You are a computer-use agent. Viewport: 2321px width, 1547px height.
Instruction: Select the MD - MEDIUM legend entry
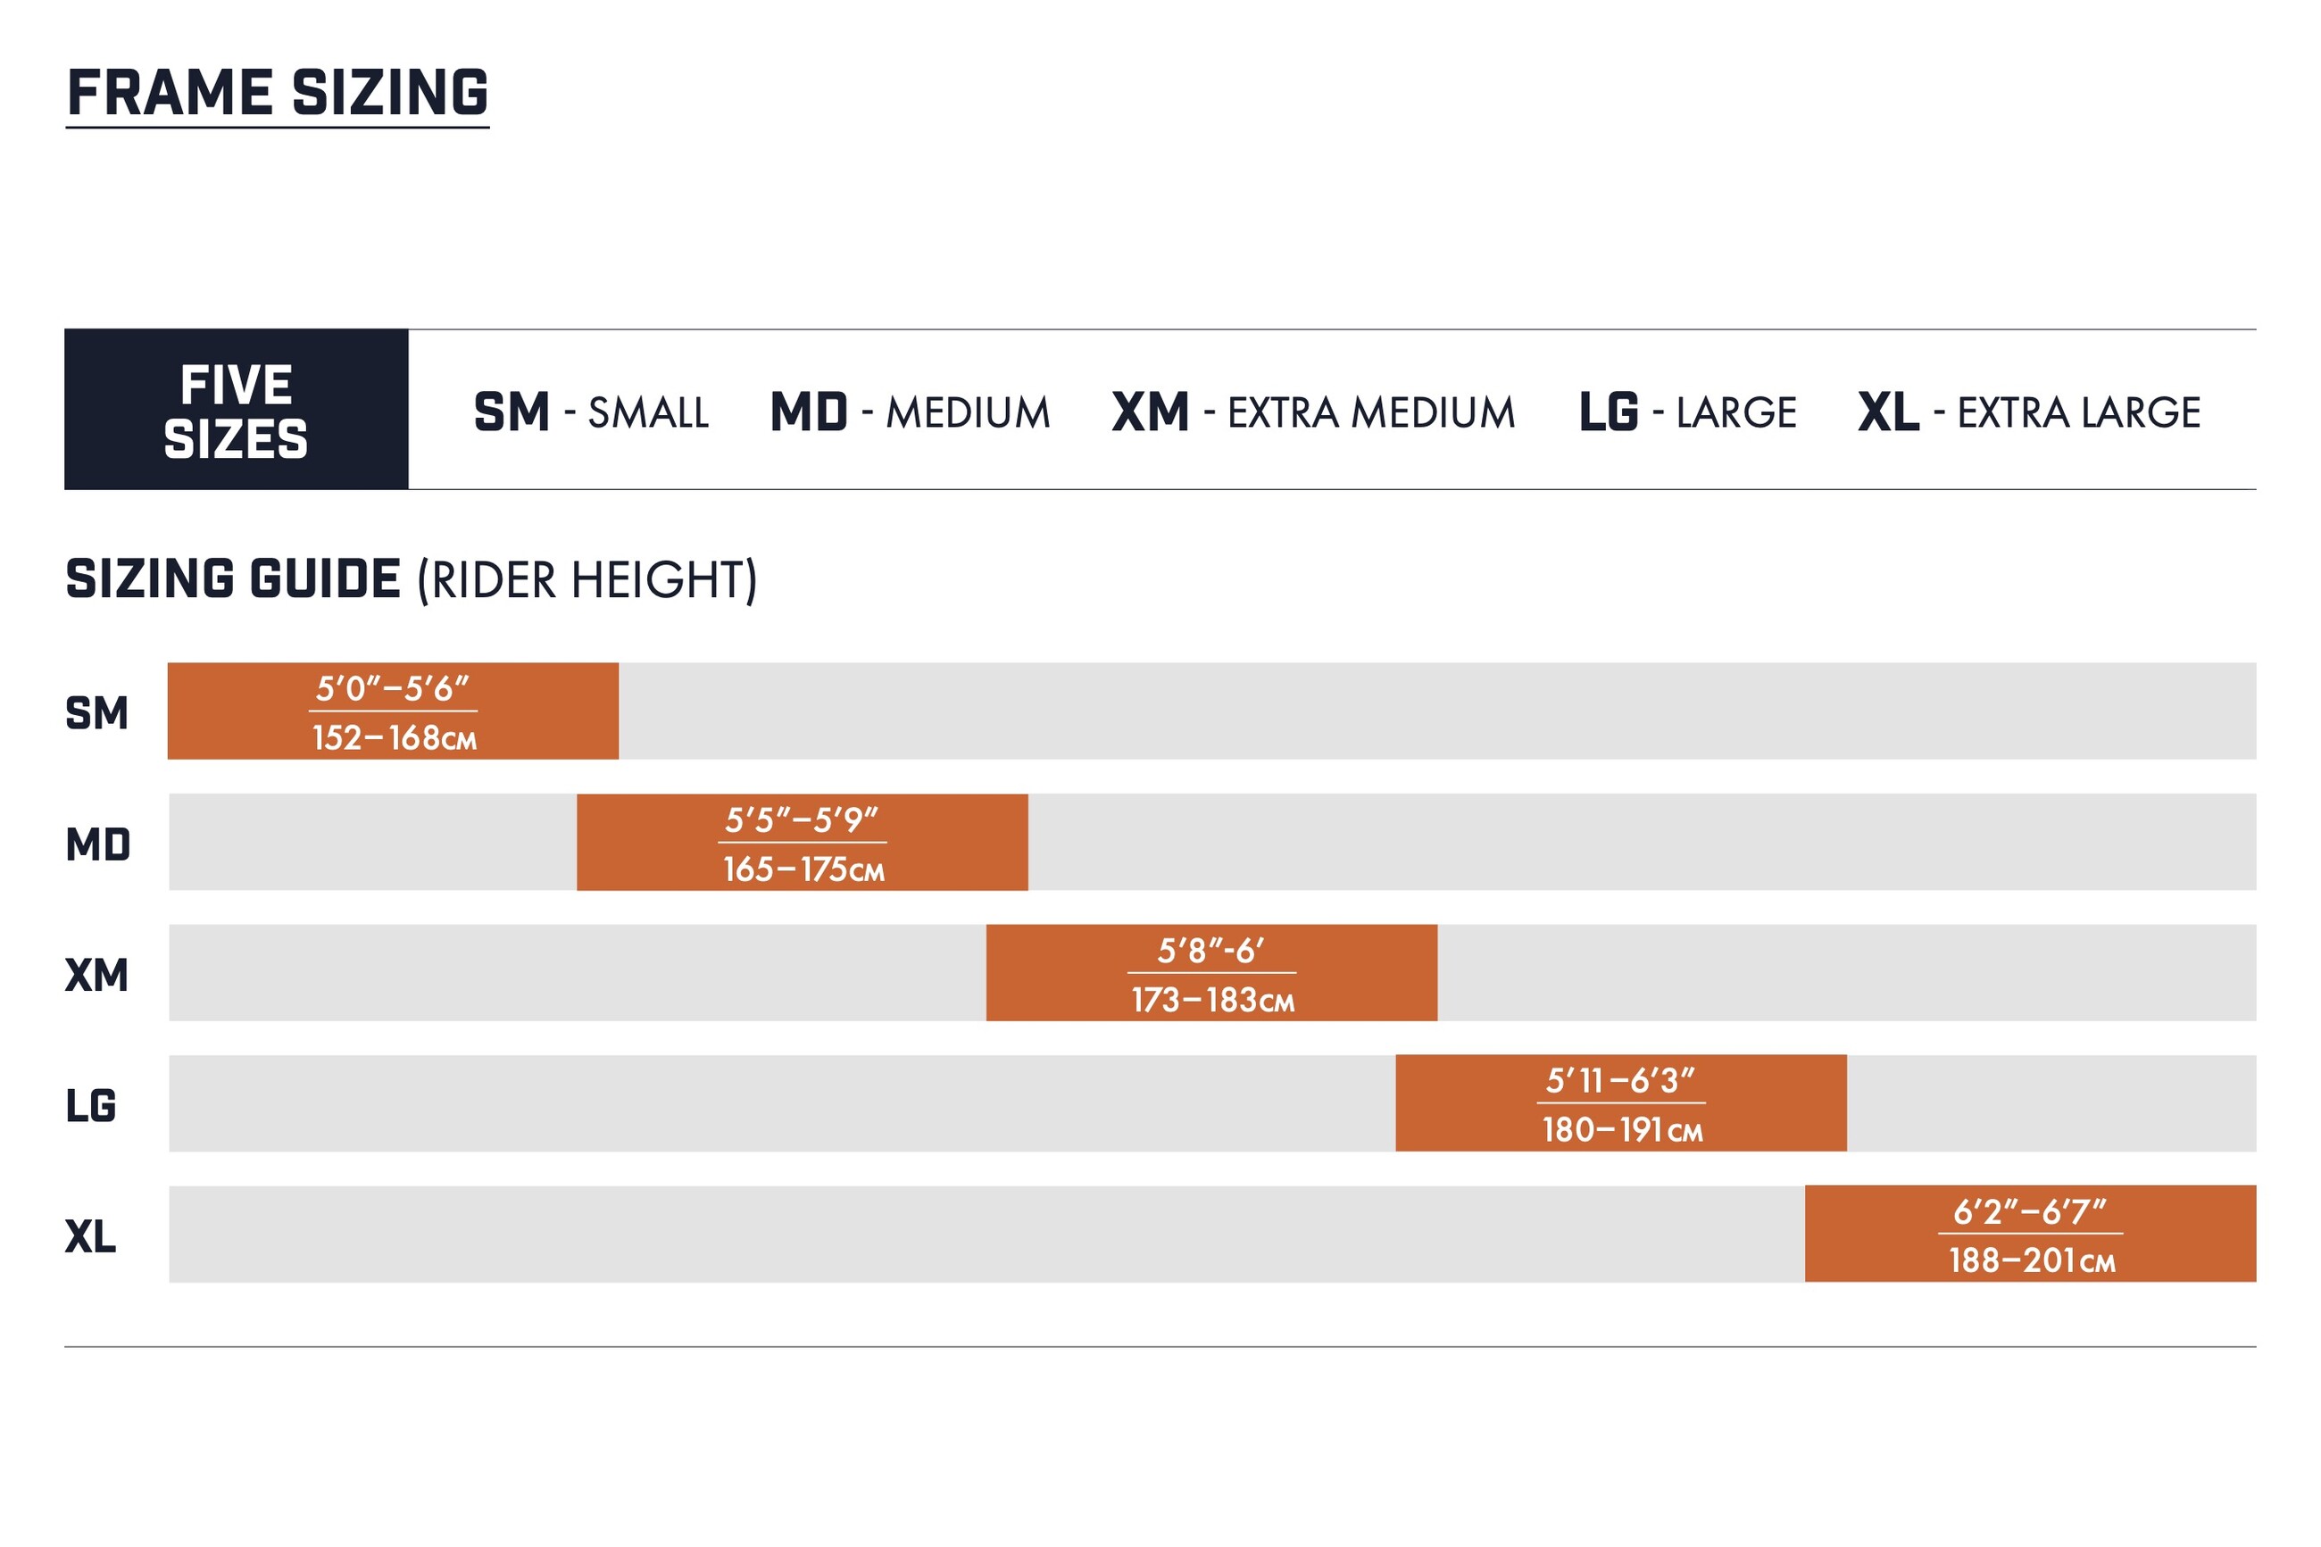pyautogui.click(x=910, y=412)
